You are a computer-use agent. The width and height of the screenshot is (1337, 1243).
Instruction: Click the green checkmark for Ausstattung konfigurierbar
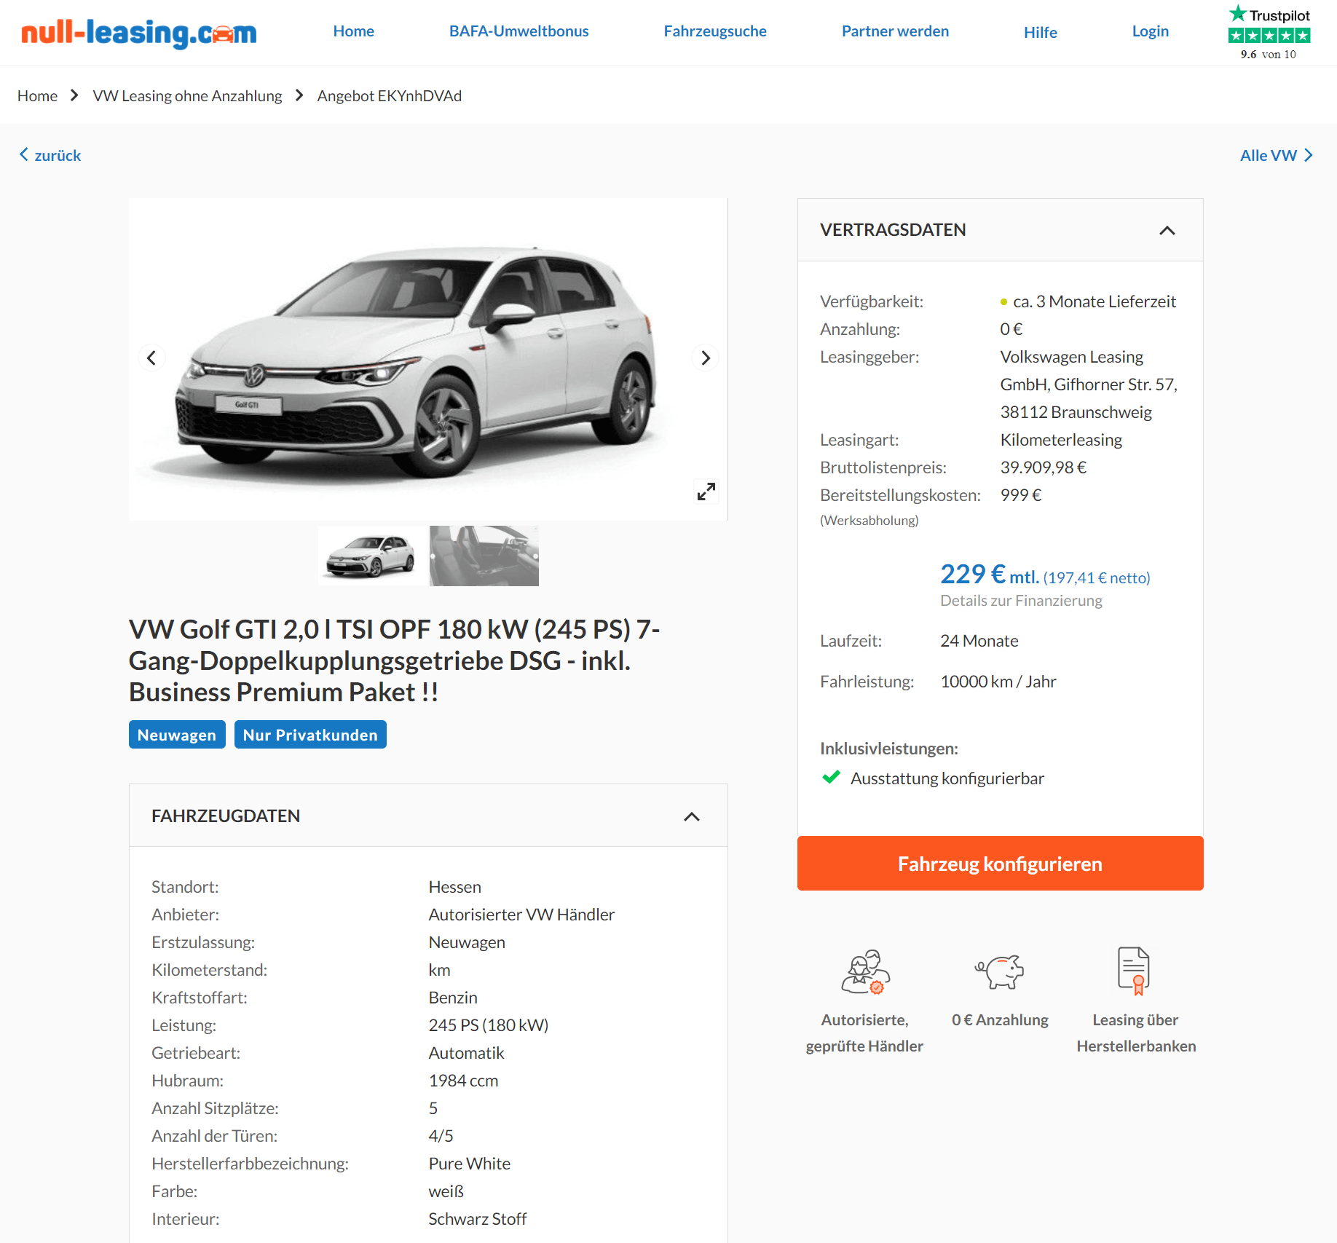point(831,777)
